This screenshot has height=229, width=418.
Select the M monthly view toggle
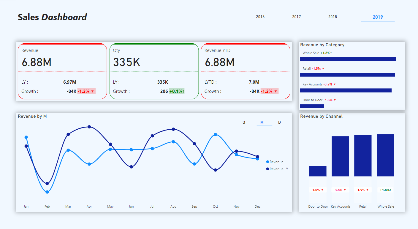click(x=262, y=123)
